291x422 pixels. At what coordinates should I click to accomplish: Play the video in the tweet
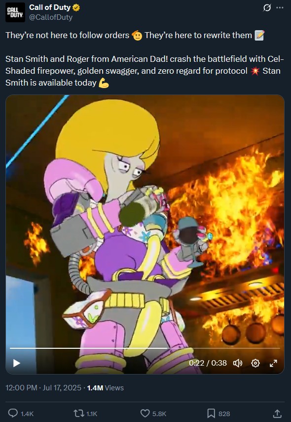pyautogui.click(x=17, y=363)
